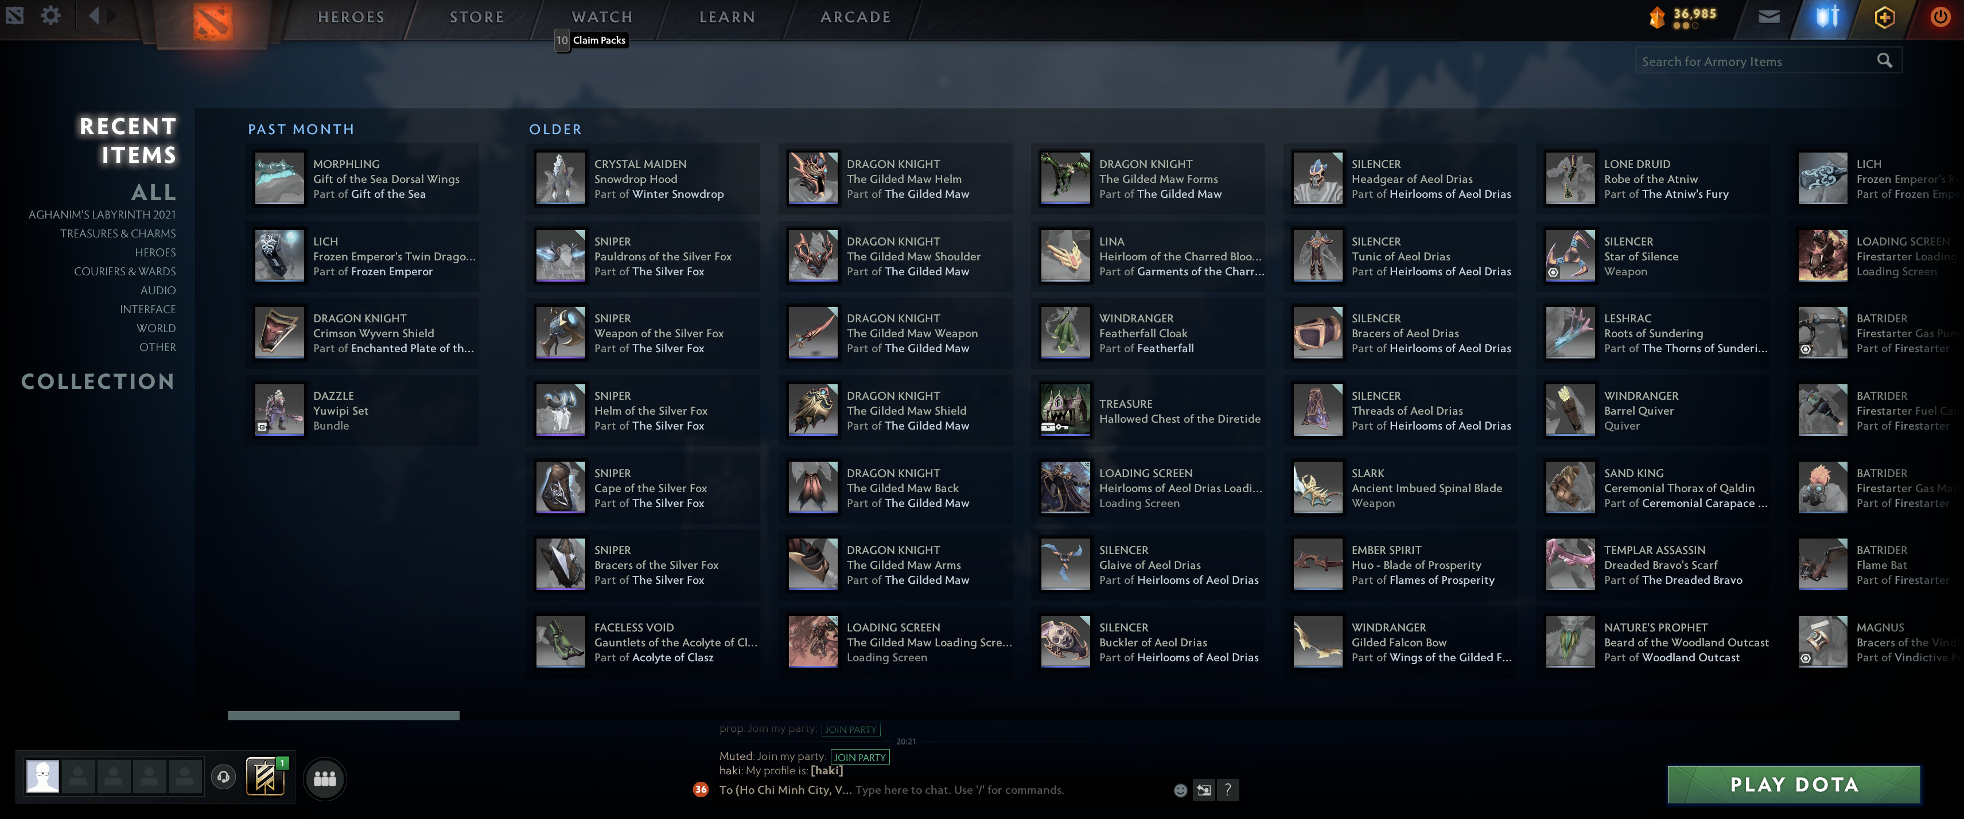This screenshot has width=1964, height=819.
Task: Click the horizontal armory scrollbar
Action: (343, 715)
